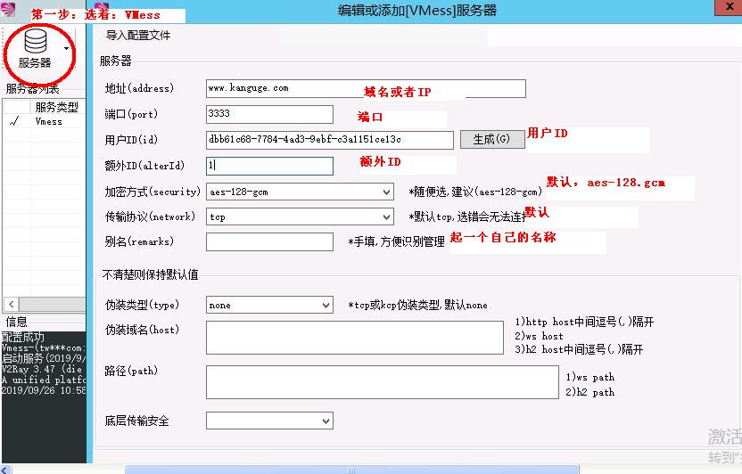
Task: Click the 服务器 database icon
Action: tap(35, 42)
